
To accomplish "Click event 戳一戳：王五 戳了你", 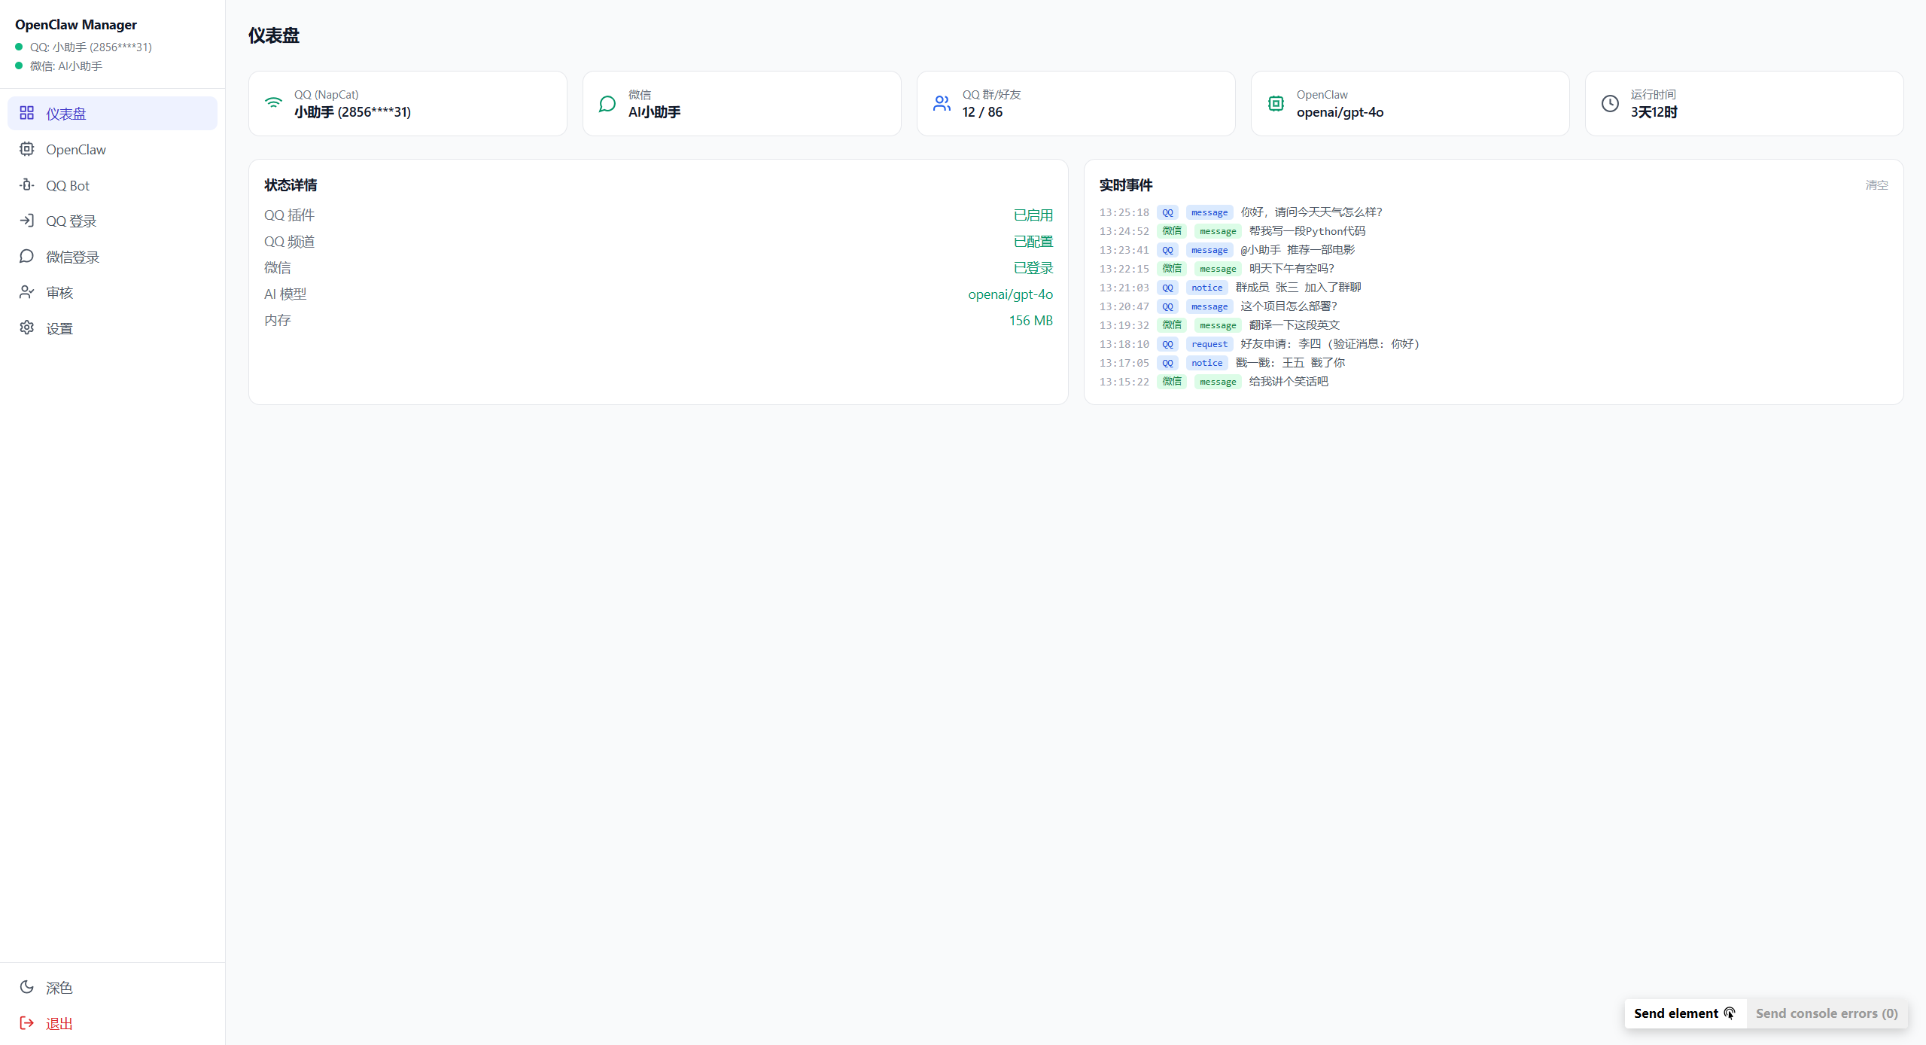I will click(x=1290, y=363).
